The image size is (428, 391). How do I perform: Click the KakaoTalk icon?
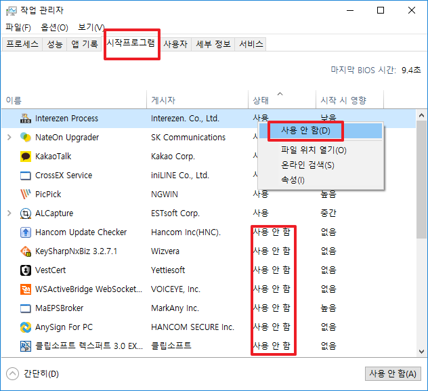click(26, 156)
